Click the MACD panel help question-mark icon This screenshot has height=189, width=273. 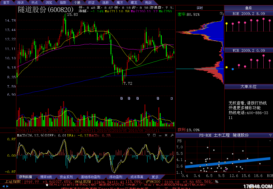[x=149, y=136]
